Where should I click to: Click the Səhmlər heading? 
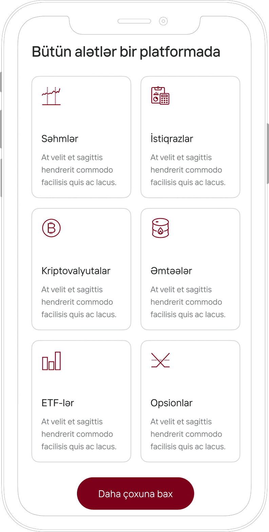60,139
